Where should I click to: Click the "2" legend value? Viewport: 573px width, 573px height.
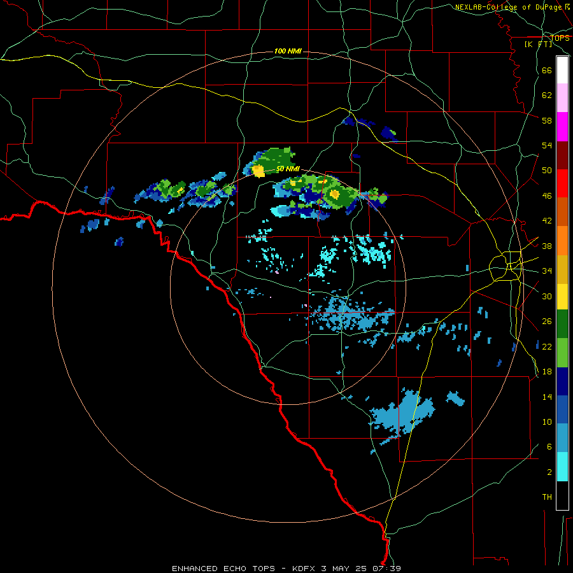click(x=549, y=472)
